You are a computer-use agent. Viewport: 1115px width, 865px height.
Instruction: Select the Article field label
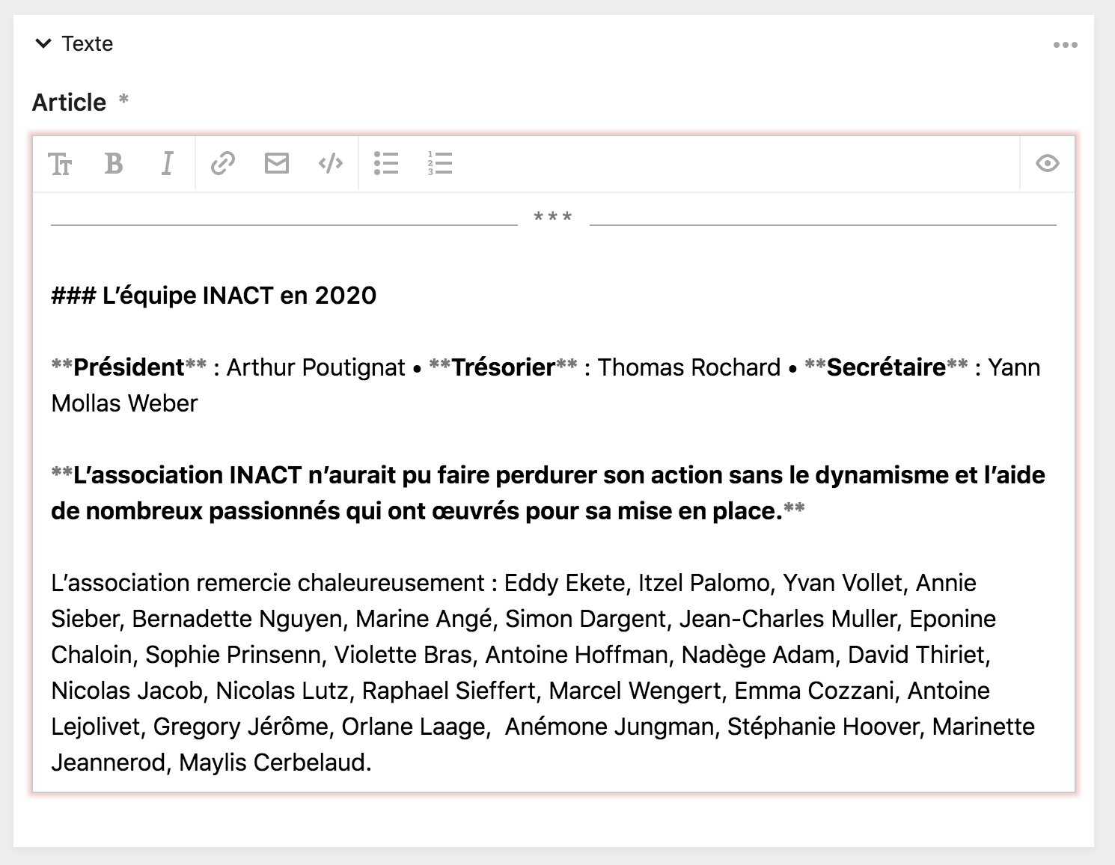68,102
